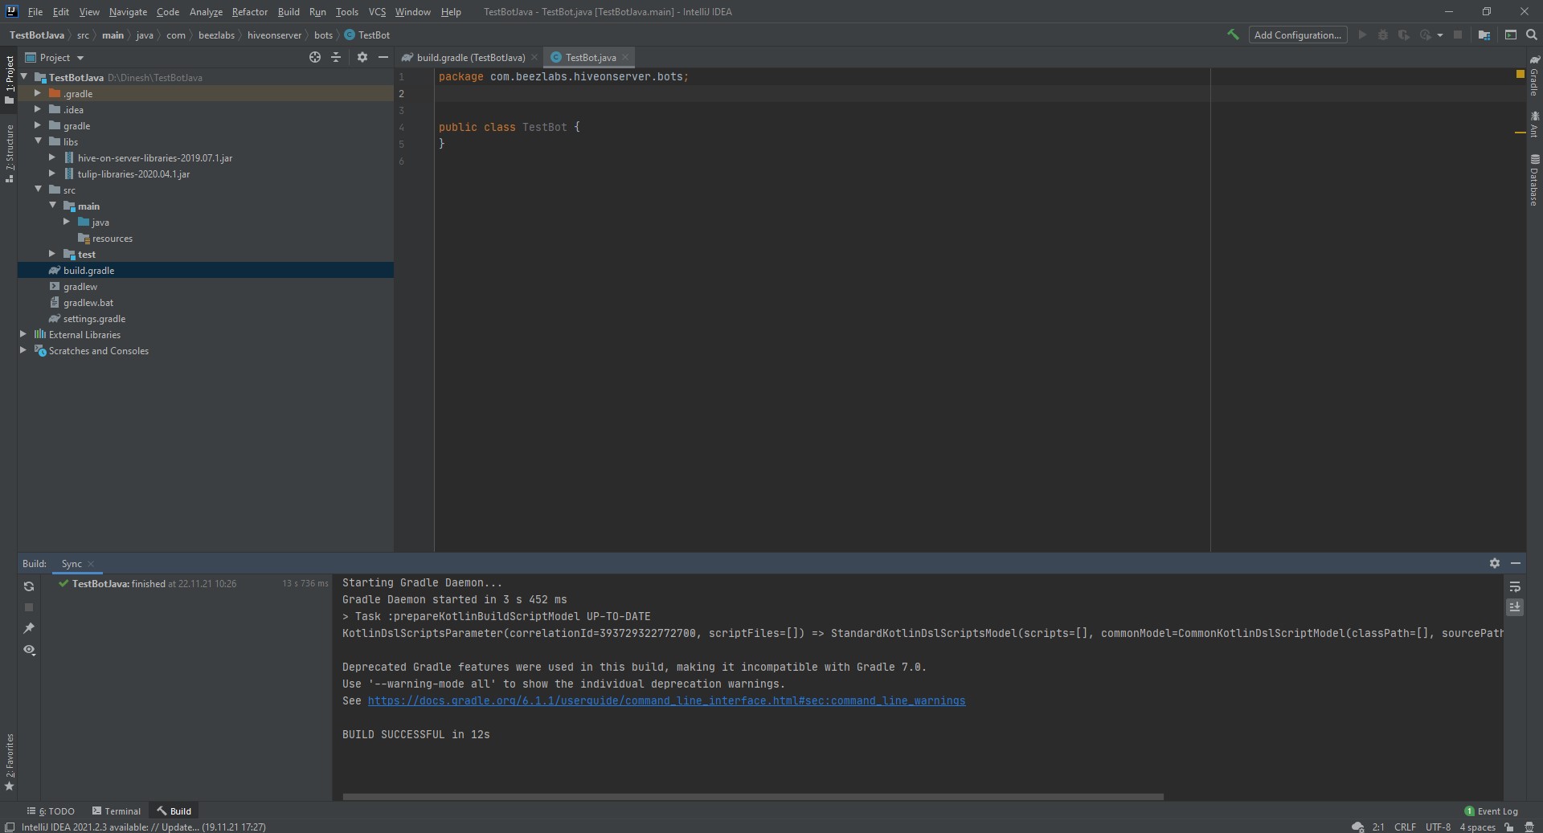Image resolution: width=1543 pixels, height=833 pixels.
Task: Select settings.gradle file in project tree
Action: tap(94, 318)
